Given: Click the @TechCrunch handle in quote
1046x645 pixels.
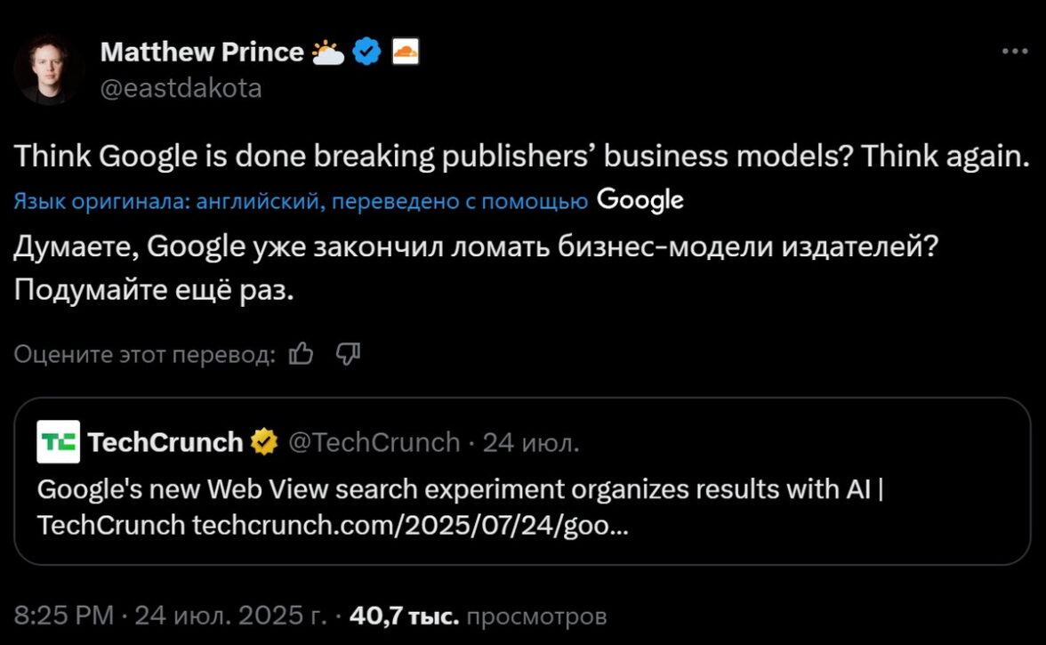Looking at the screenshot, I should click(x=374, y=442).
